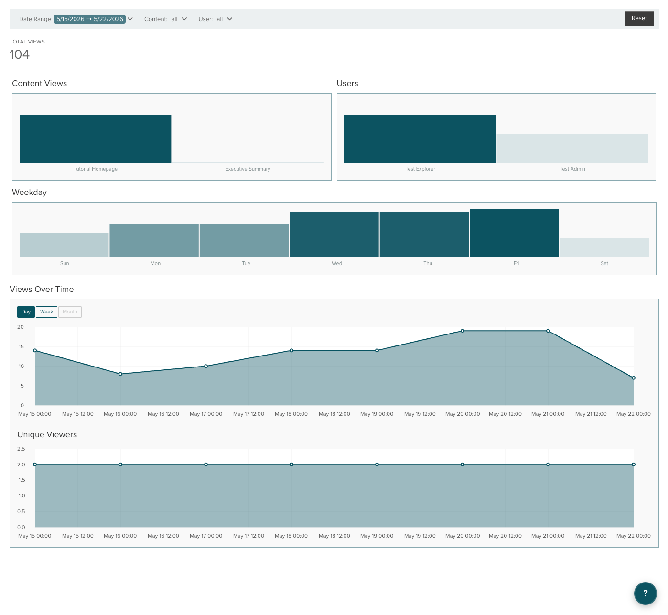The width and height of the screenshot is (668, 615).
Task: Click May 17 data point in Views chart
Action: tap(206, 366)
